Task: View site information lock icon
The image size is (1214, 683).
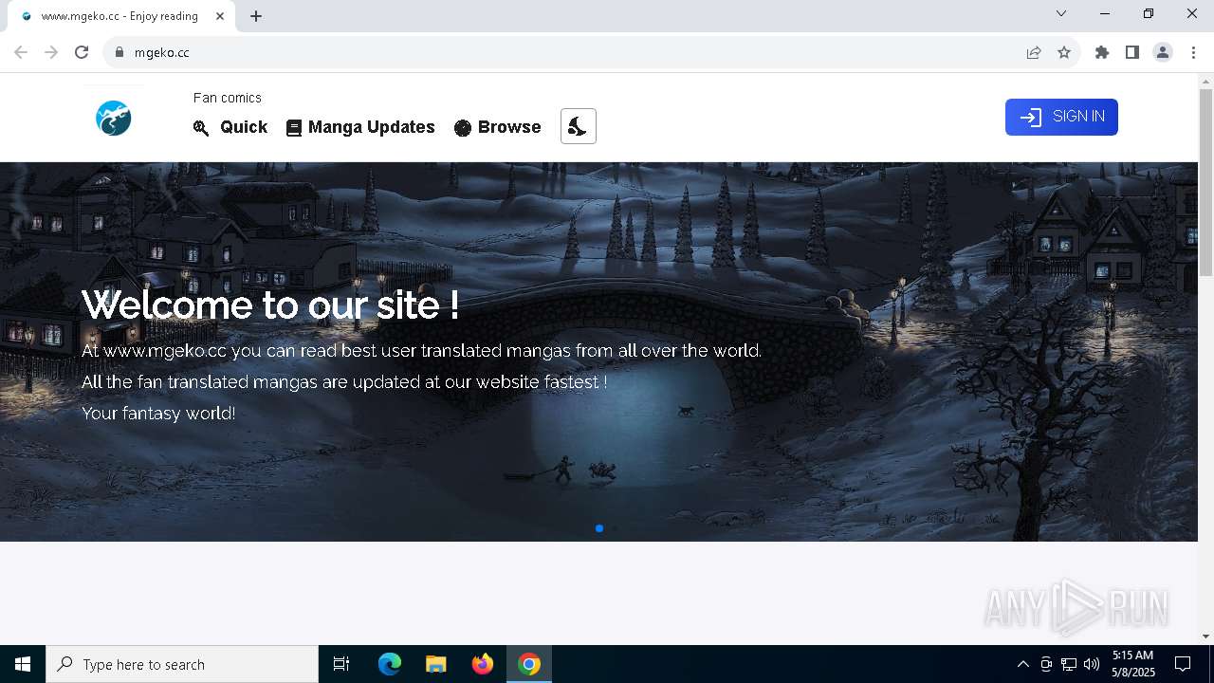Action: [x=120, y=52]
